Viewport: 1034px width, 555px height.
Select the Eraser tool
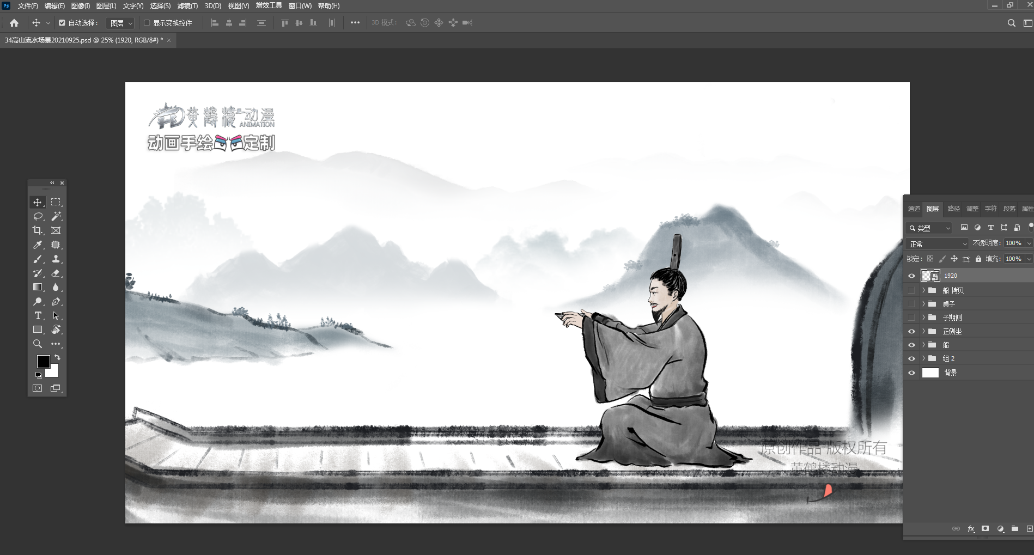click(56, 273)
